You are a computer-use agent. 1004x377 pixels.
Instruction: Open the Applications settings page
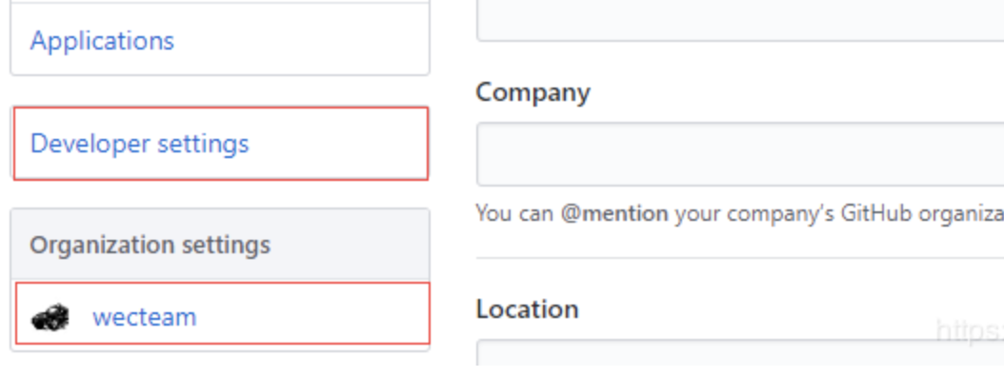(102, 41)
